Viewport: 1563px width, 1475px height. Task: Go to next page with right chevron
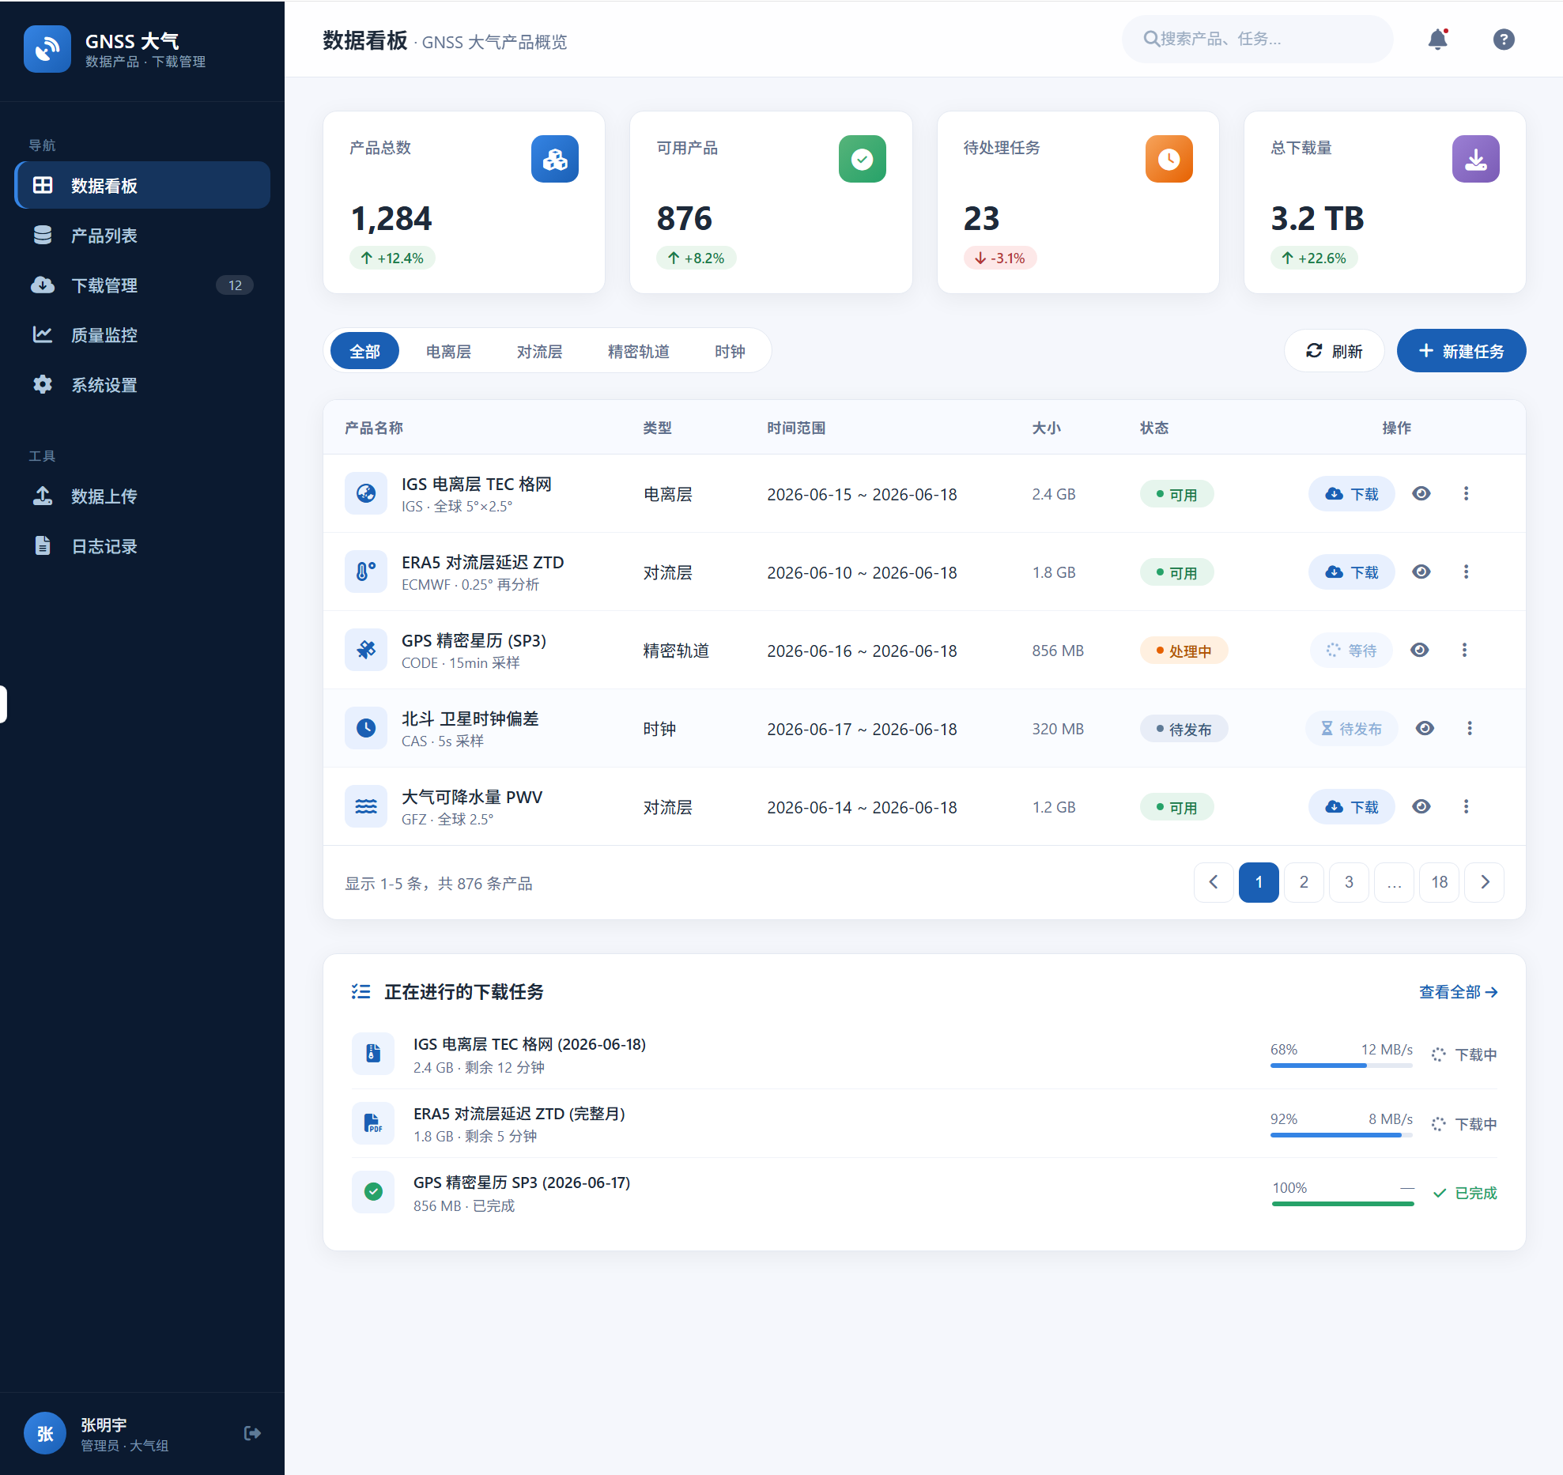pyautogui.click(x=1484, y=882)
